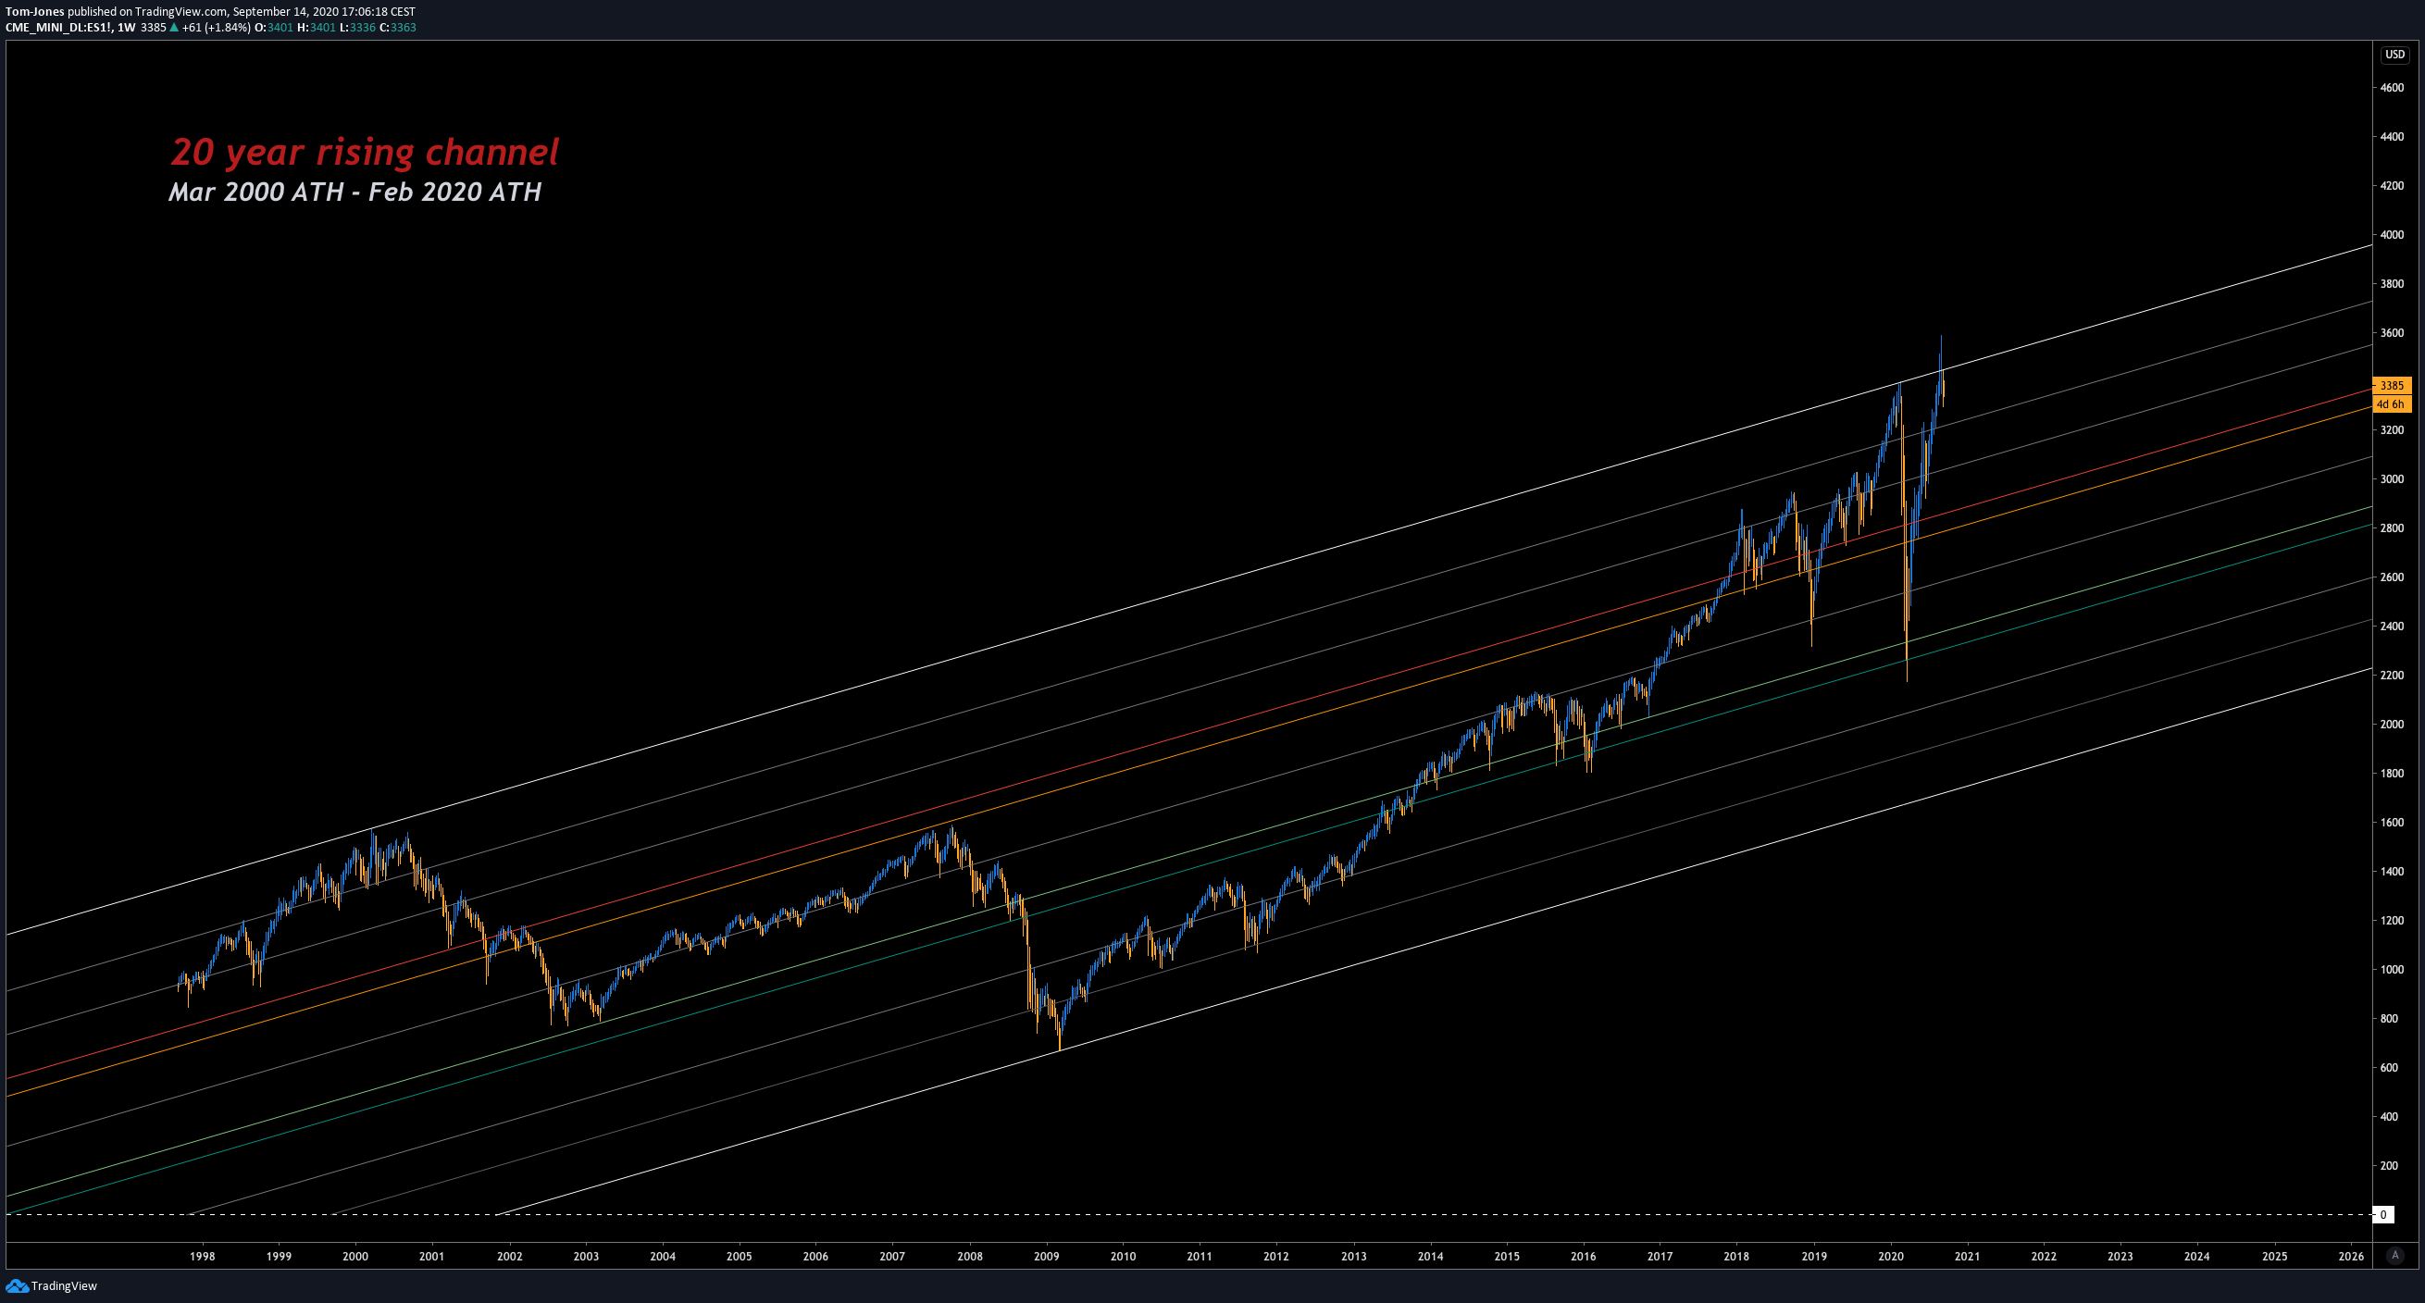This screenshot has height=1303, width=2425.
Task: Click the 2018 year label on time axis
Action: tap(1737, 1256)
